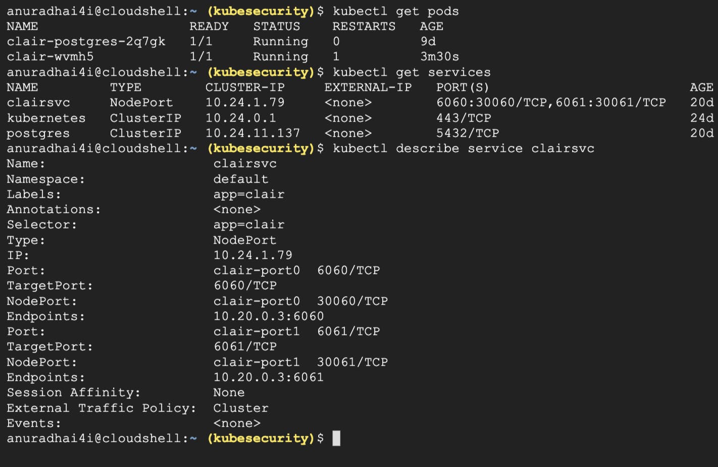Click the clairsvc entry in services list

tap(38, 102)
